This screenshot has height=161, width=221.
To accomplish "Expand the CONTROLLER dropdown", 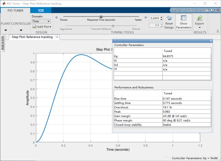I will pos(21,30).
